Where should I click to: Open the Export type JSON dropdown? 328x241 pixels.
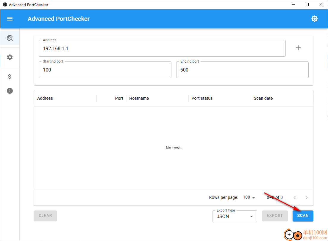point(235,216)
